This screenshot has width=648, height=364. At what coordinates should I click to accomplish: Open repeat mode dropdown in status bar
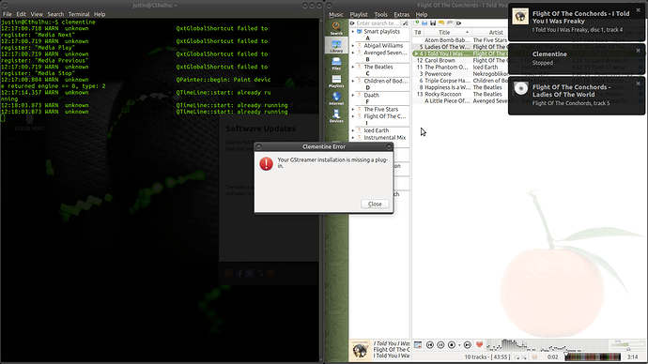pyautogui.click(x=517, y=357)
